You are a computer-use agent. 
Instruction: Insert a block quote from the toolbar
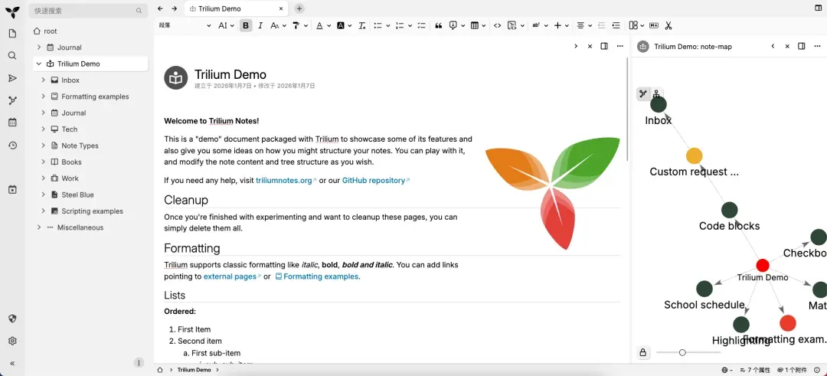point(439,25)
